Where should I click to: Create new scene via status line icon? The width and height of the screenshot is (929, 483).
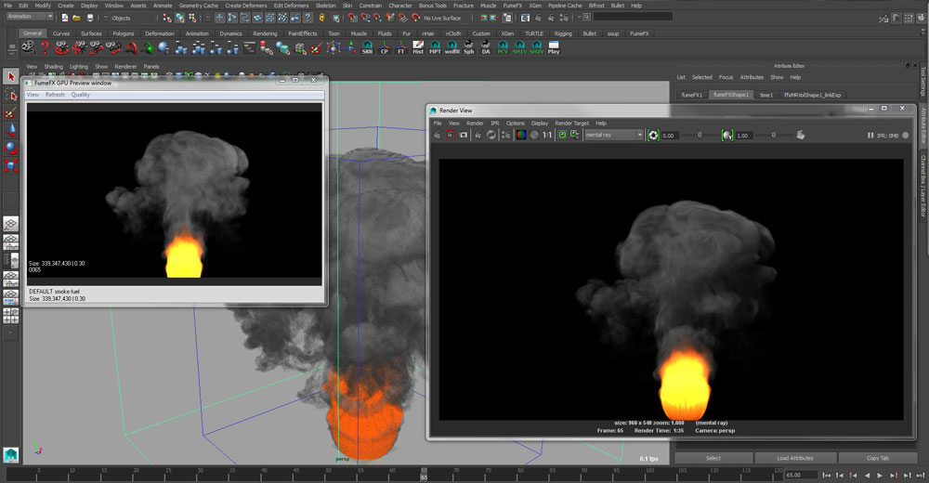[x=64, y=18]
